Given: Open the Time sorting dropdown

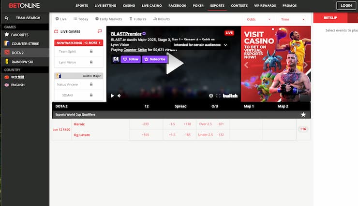Looking at the screenshot, I should point(293,19).
